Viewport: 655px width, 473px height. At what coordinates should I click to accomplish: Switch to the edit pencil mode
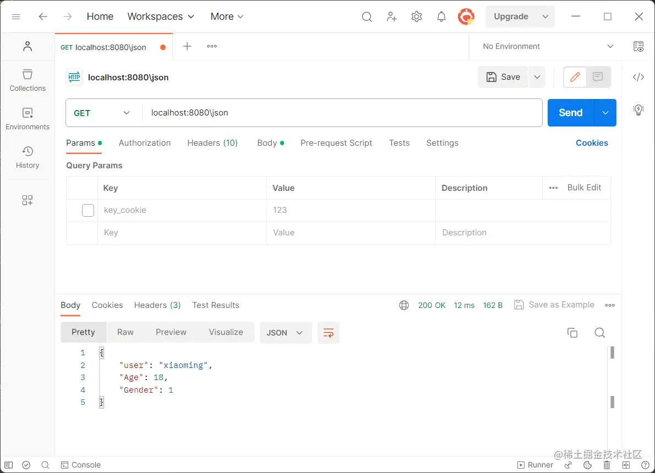pyautogui.click(x=575, y=77)
